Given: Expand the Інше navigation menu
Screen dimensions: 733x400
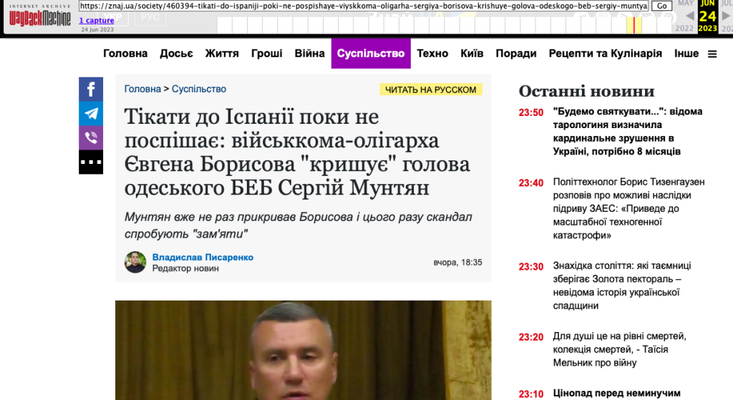Looking at the screenshot, I should [x=686, y=53].
